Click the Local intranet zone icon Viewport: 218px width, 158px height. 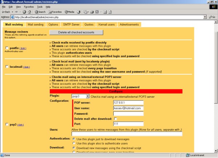pyautogui.click(x=188, y=155)
